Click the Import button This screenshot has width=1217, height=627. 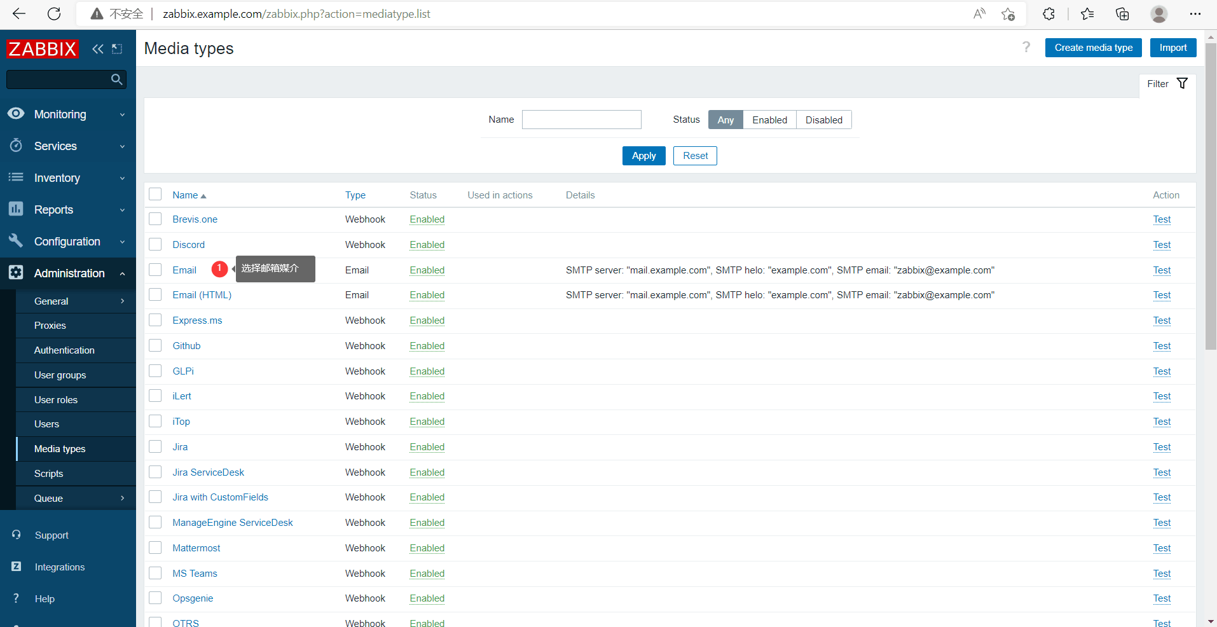click(1173, 48)
